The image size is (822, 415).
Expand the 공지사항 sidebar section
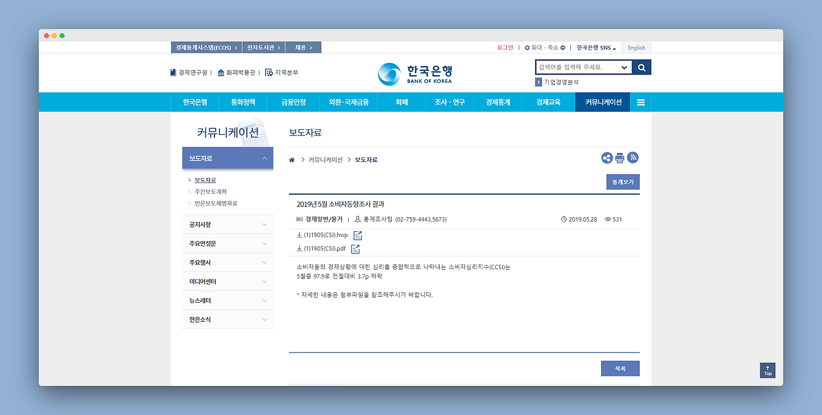228,225
